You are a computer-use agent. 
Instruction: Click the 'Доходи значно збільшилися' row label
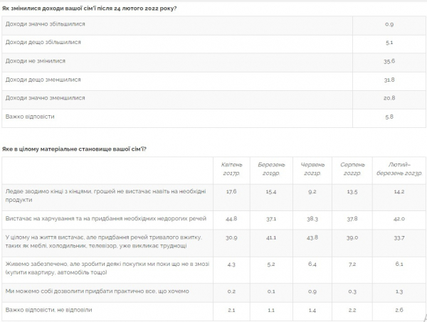point(46,24)
